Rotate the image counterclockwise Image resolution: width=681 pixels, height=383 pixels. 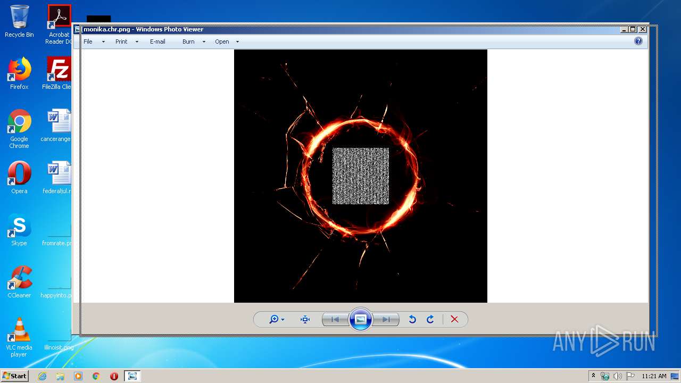[x=412, y=319]
